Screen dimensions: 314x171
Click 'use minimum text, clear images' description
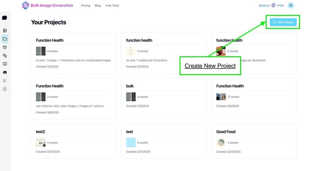(x=70, y=106)
